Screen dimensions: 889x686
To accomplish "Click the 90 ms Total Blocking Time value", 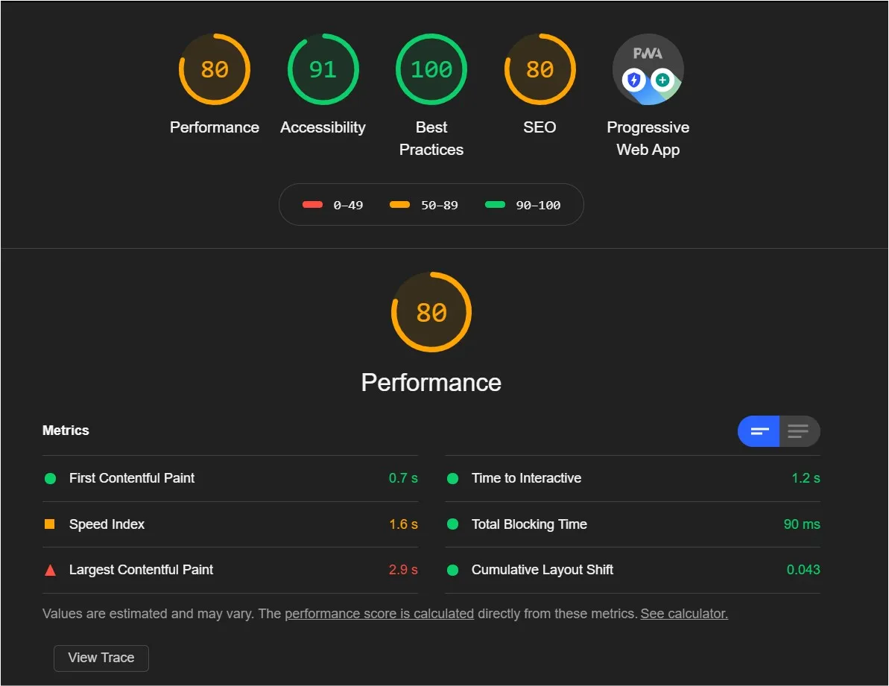I will point(802,524).
